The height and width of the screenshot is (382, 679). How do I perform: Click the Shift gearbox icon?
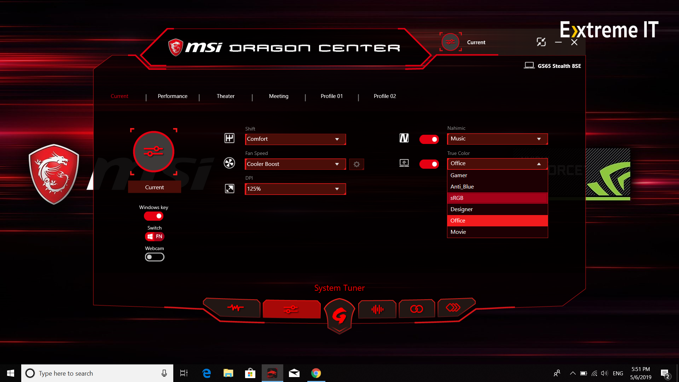(230, 138)
